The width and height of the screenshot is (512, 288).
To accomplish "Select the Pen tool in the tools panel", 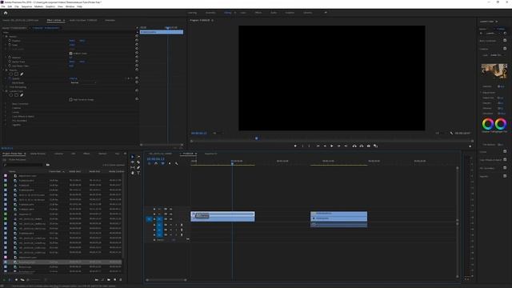I will [138, 167].
